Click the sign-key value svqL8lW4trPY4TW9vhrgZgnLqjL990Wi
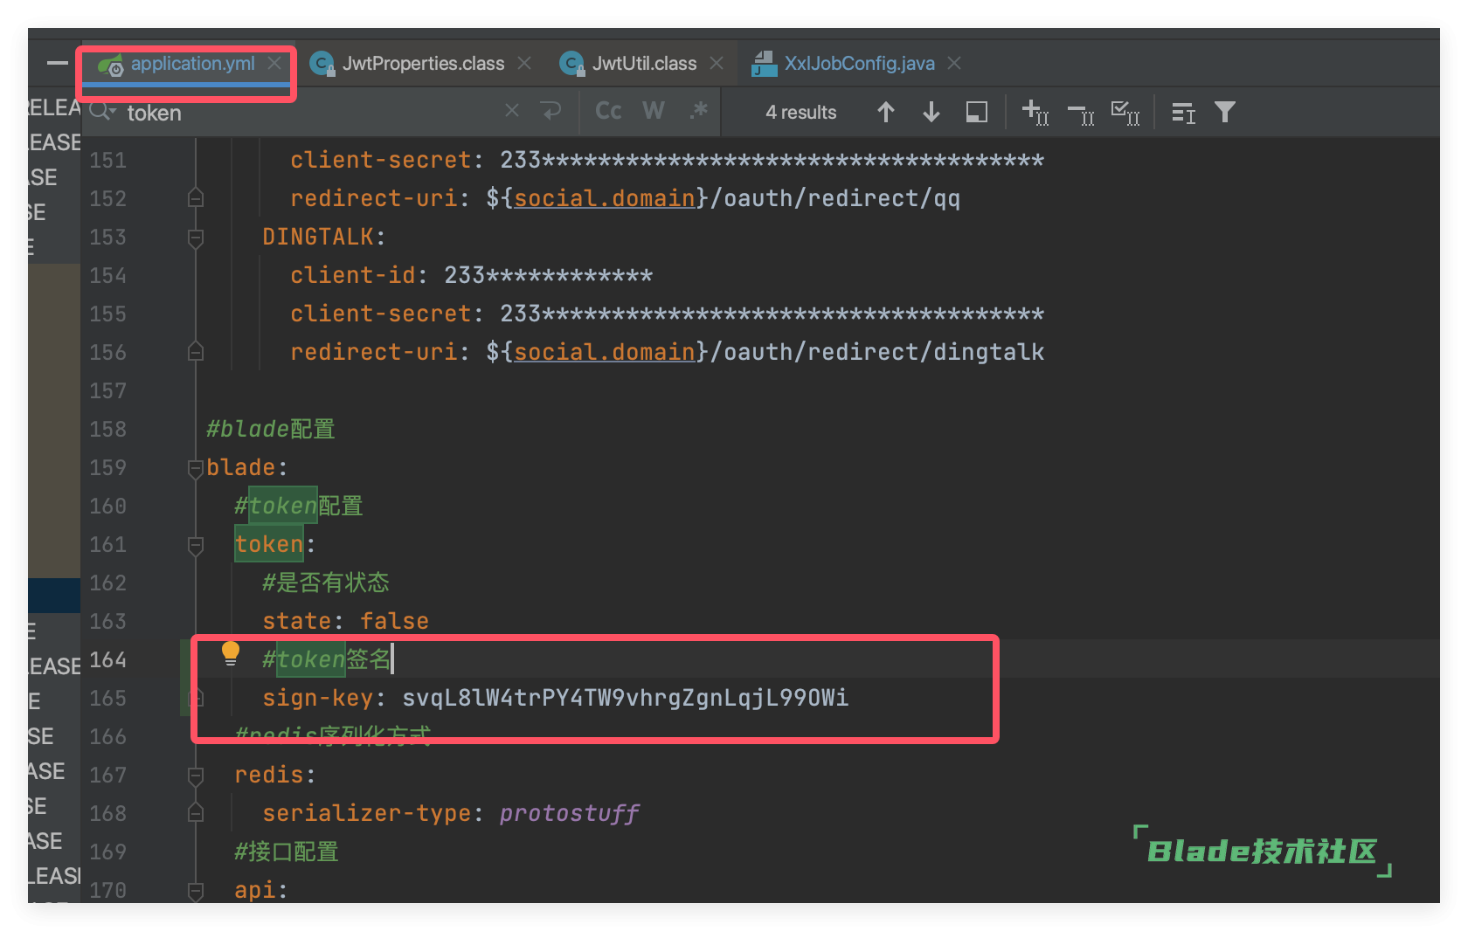Image resolution: width=1468 pixels, height=931 pixels. click(625, 698)
